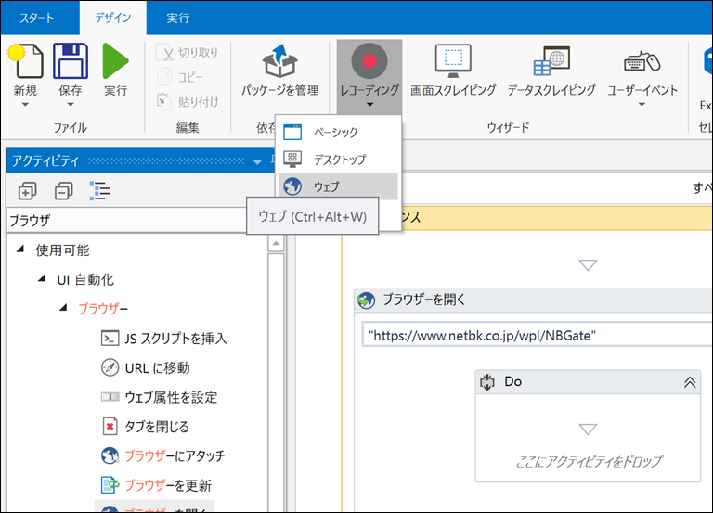The width and height of the screenshot is (713, 513).
Task: Click the URL field with netbk.co.jp address
Action: pos(538,335)
